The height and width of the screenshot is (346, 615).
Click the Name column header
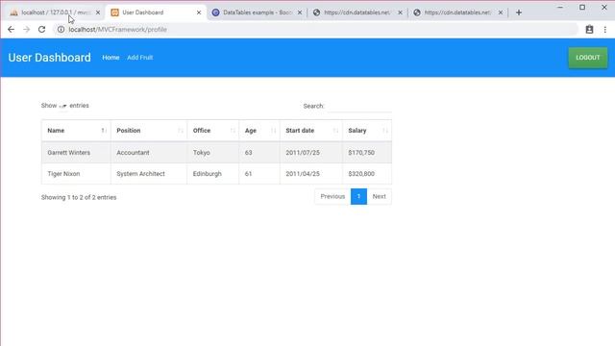[x=76, y=131]
